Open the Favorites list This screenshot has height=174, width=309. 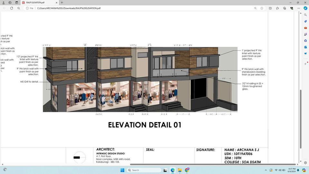[x=277, y=8]
